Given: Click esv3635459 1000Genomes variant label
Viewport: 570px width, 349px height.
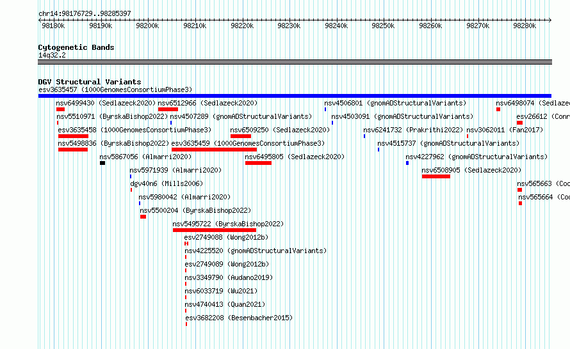Looking at the screenshot, I should tap(248, 143).
